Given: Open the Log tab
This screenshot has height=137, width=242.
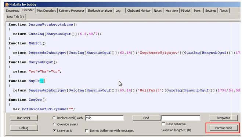Looking at the screenshot, I should tap(118, 11).
